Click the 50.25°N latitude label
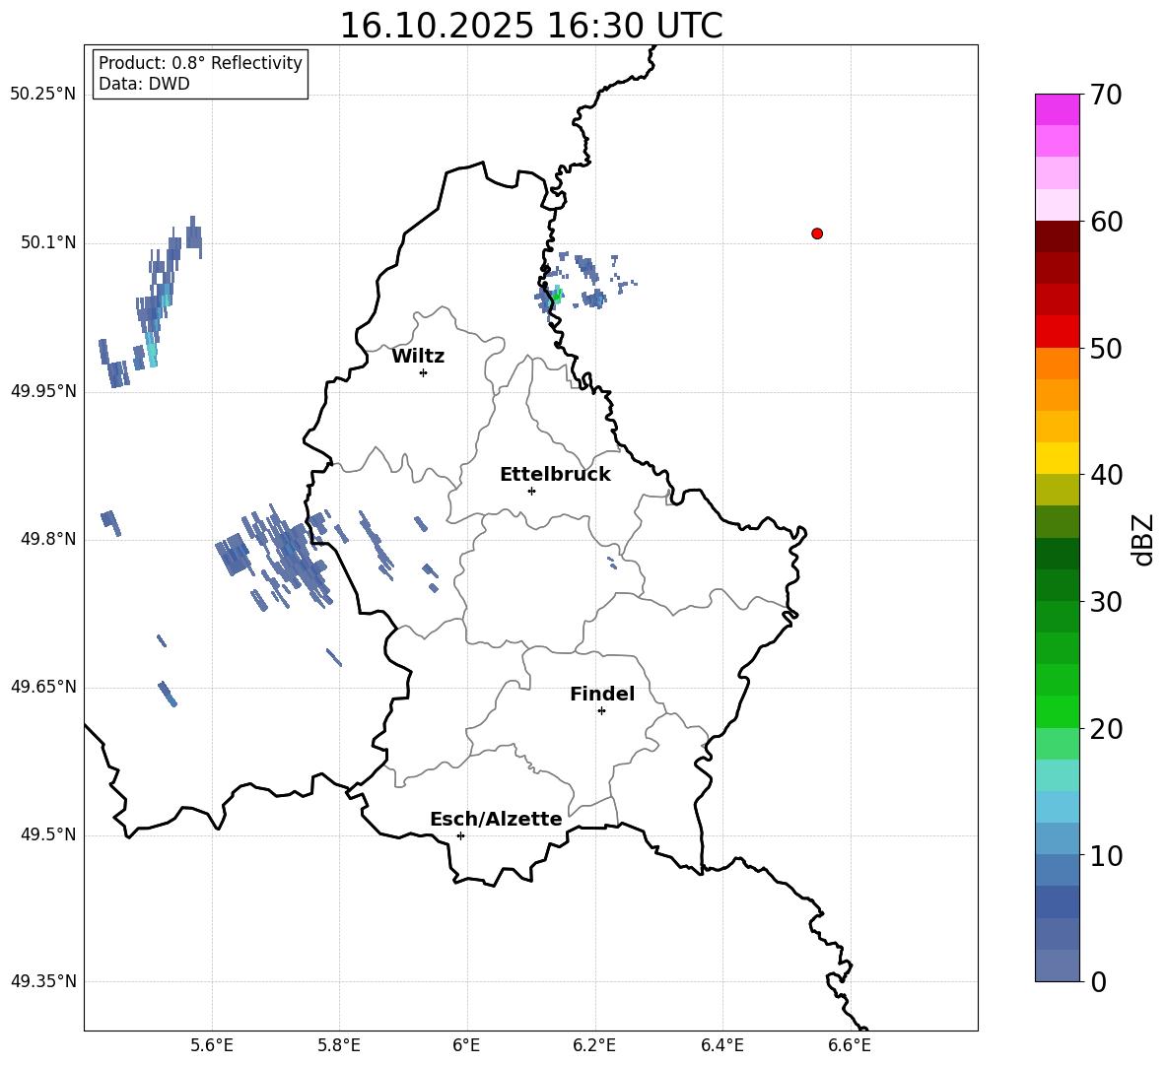Screen dimensions: 1167x1065 click(43, 95)
